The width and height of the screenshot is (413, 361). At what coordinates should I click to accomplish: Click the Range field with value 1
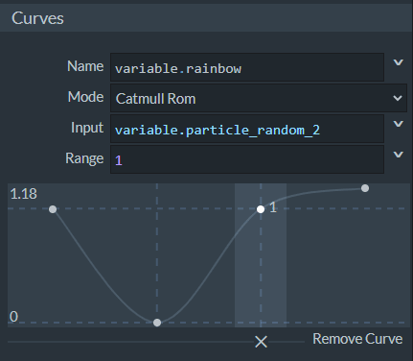click(x=247, y=159)
